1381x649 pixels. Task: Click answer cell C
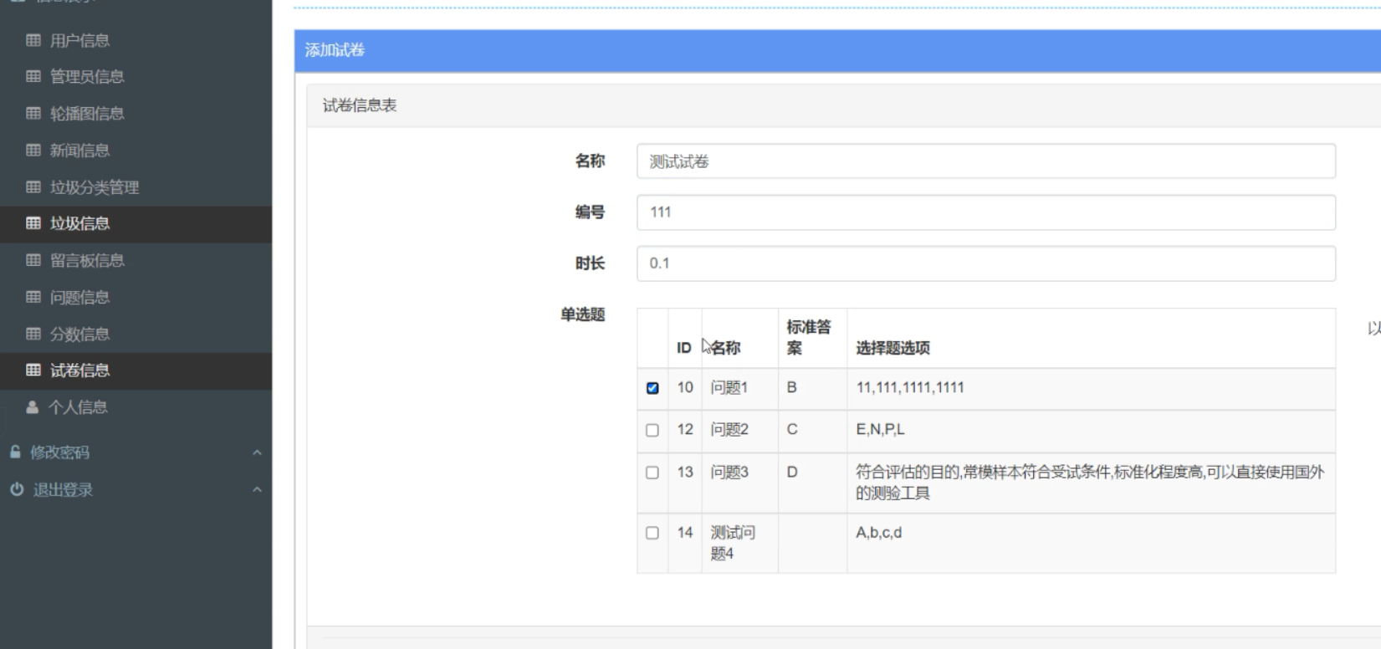pyautogui.click(x=791, y=430)
